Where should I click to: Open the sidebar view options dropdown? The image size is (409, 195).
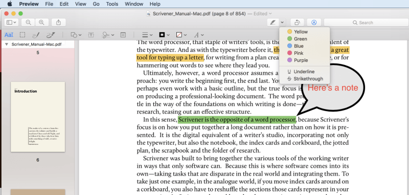[x=11, y=23]
